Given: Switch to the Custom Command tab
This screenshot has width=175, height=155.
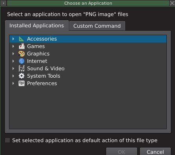Looking at the screenshot, I should click(97, 26).
